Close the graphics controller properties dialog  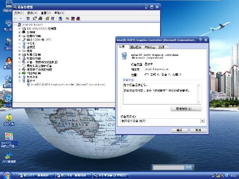coord(206,40)
